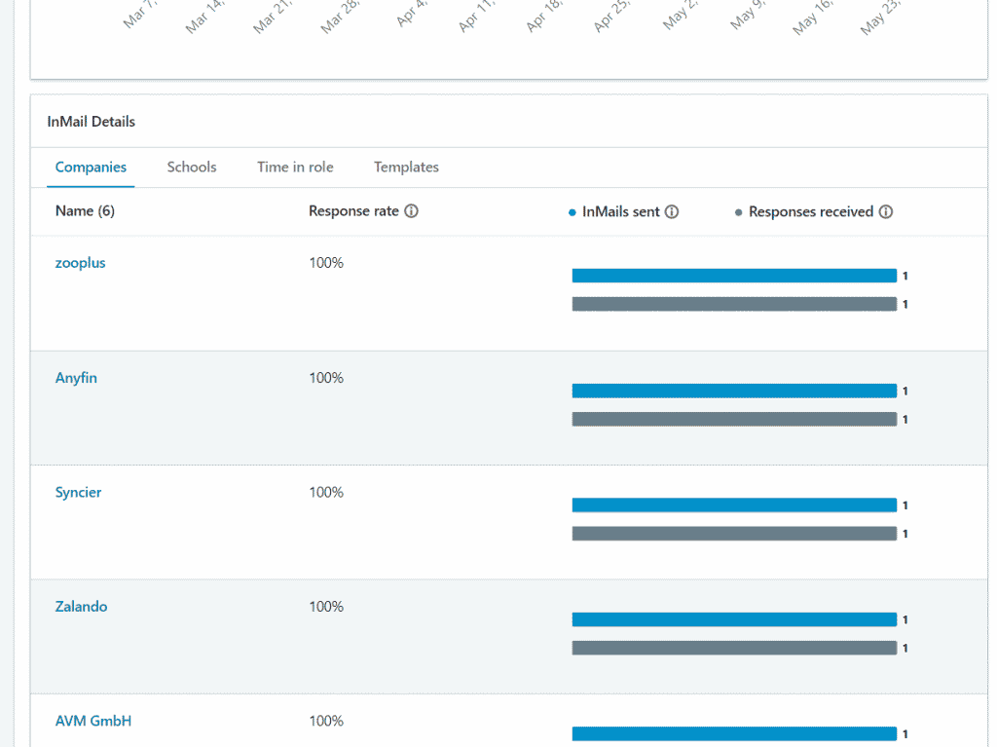Switch to the Schools tab
Screen dimensions: 997x747
[192, 168]
